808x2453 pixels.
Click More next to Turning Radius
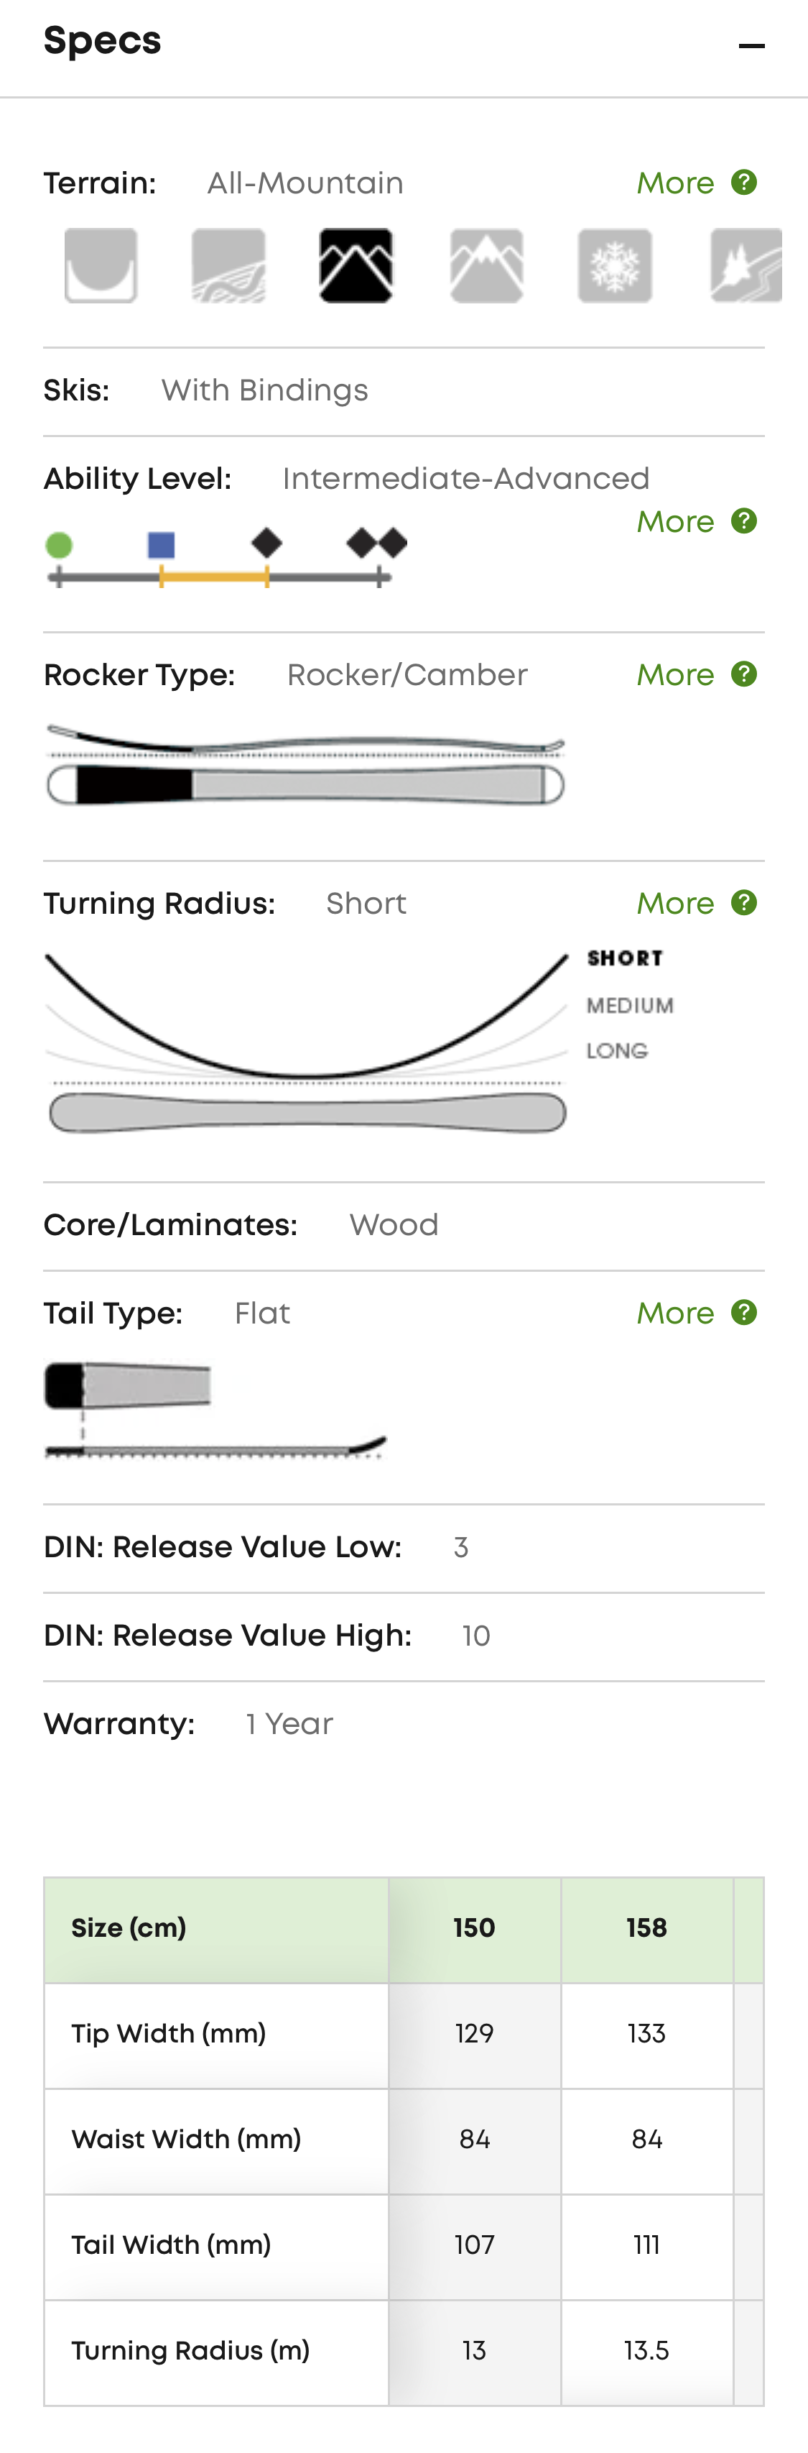pyautogui.click(x=674, y=904)
